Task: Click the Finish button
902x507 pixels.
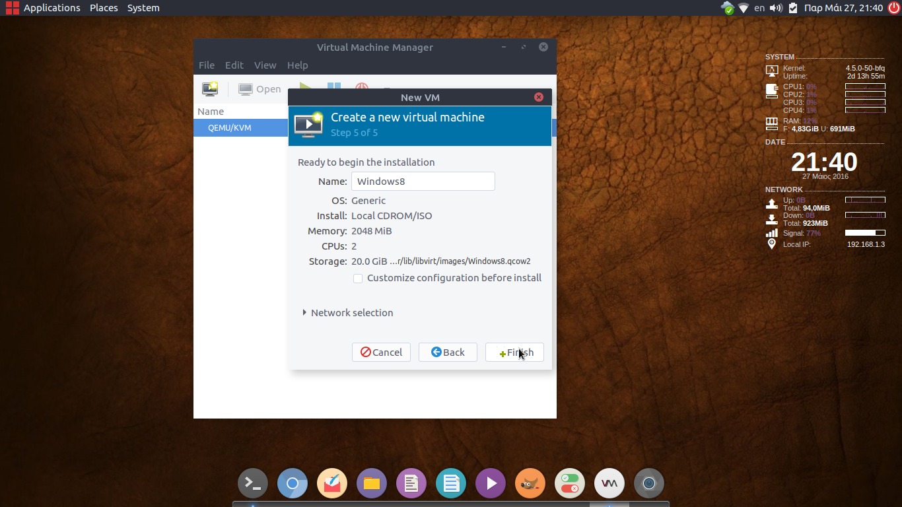Action: (x=514, y=353)
